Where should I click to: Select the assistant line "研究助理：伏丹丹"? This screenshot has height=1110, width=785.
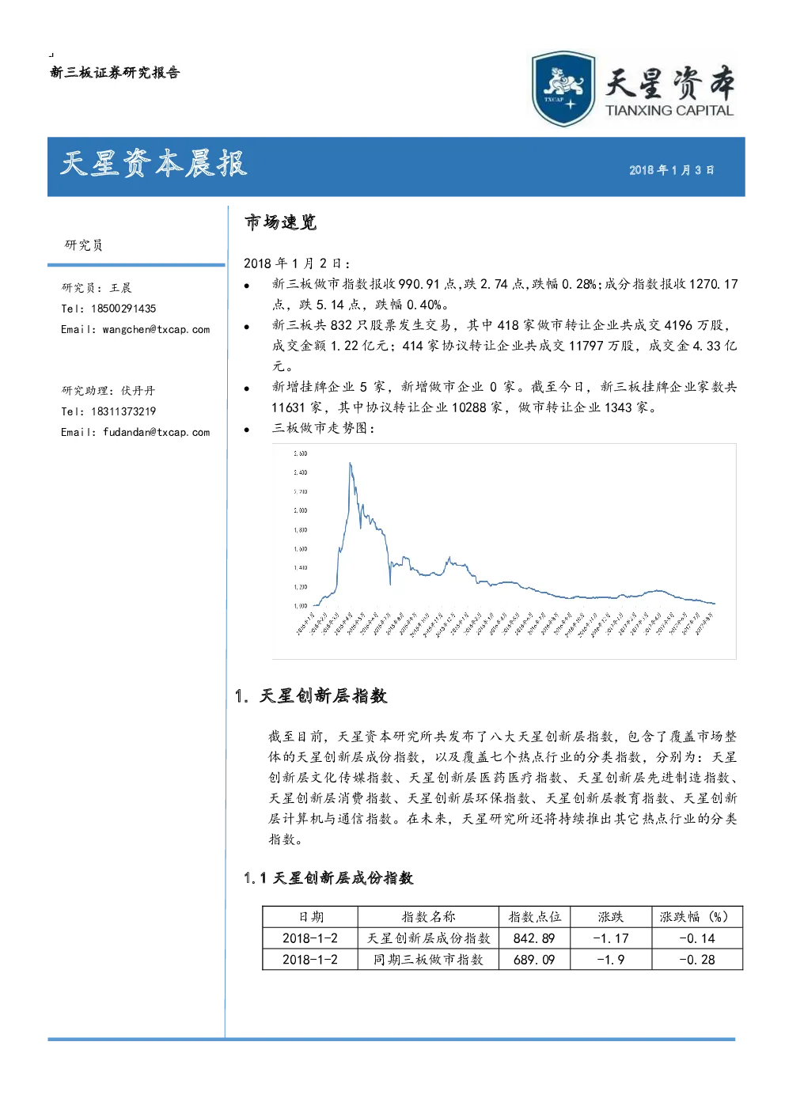tap(108, 391)
